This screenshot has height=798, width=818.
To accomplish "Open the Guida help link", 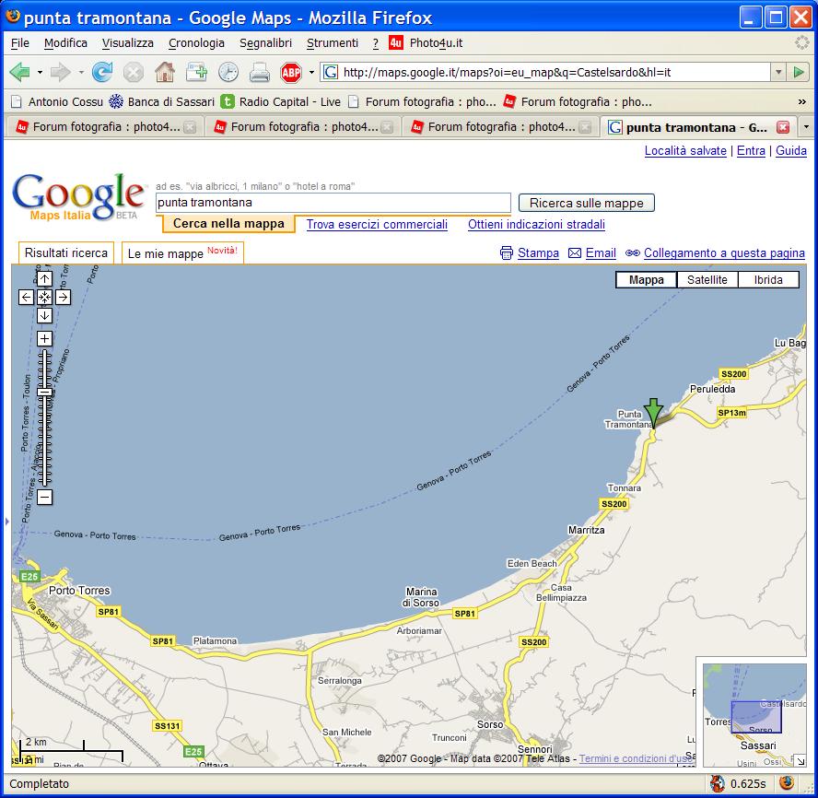I will tap(791, 151).
